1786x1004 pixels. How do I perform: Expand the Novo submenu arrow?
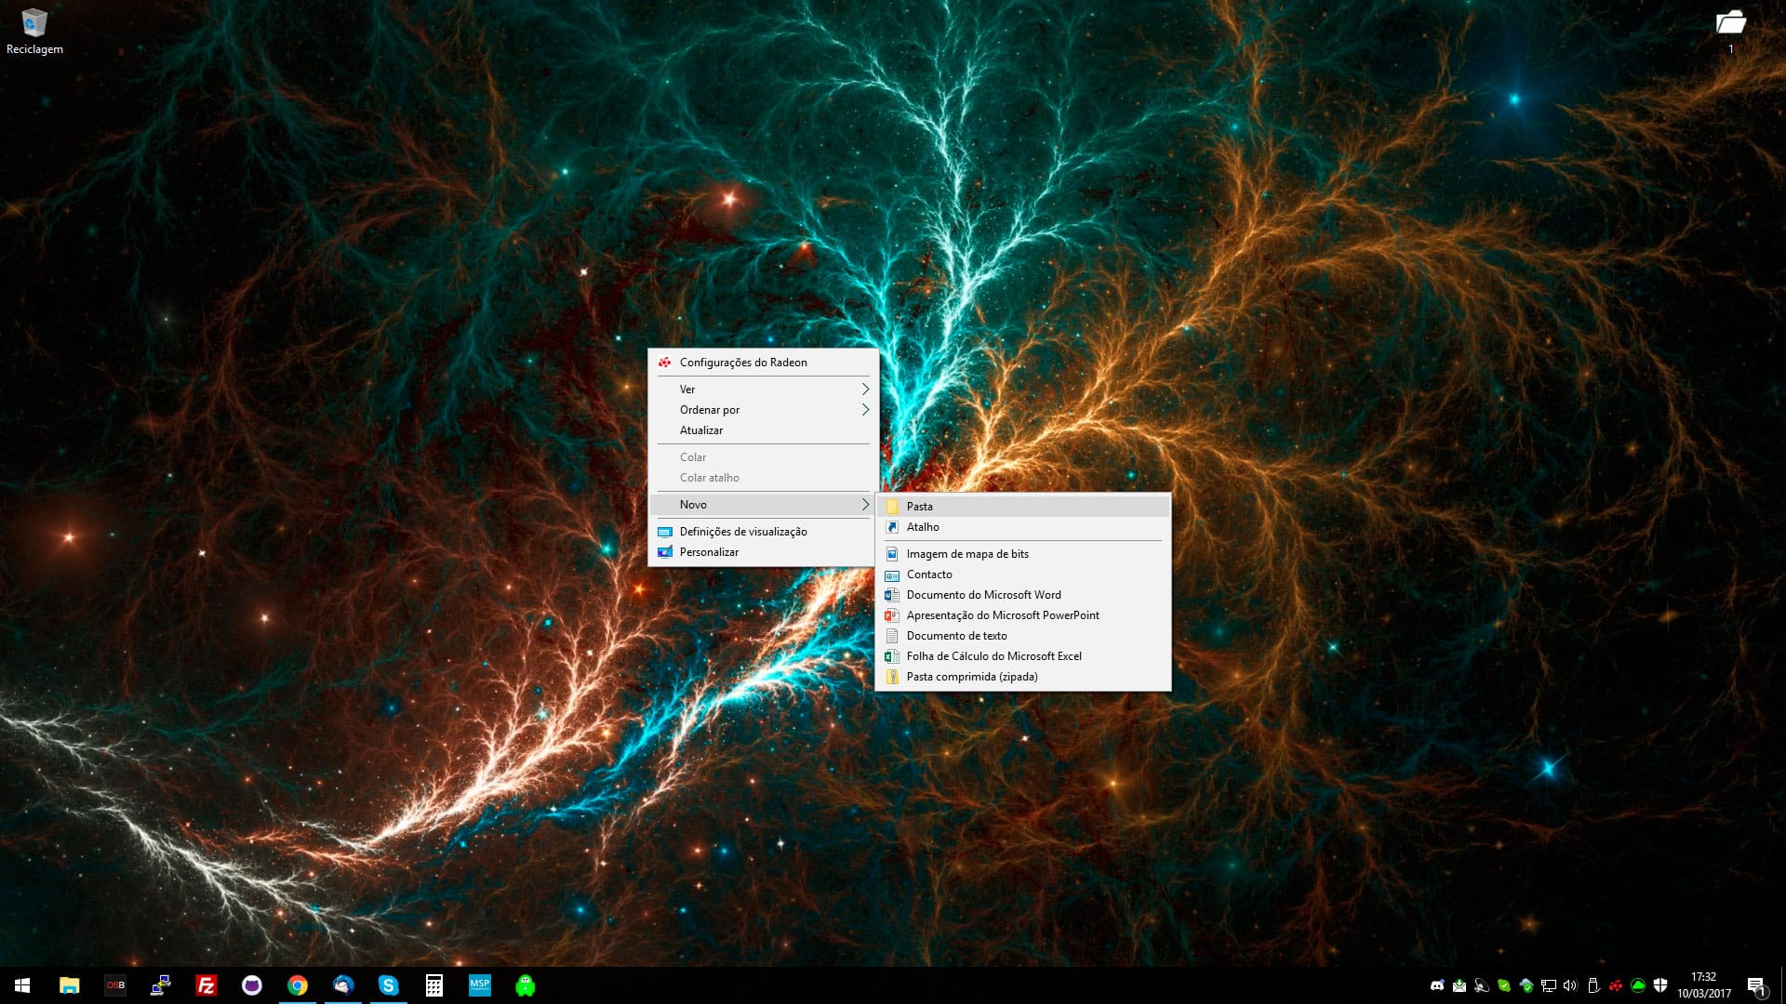(865, 505)
